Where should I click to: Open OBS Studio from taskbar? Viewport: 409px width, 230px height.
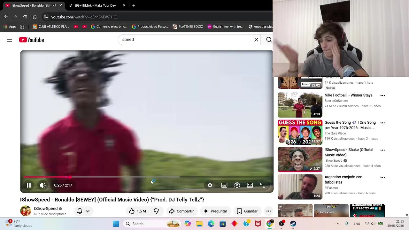[282, 224]
